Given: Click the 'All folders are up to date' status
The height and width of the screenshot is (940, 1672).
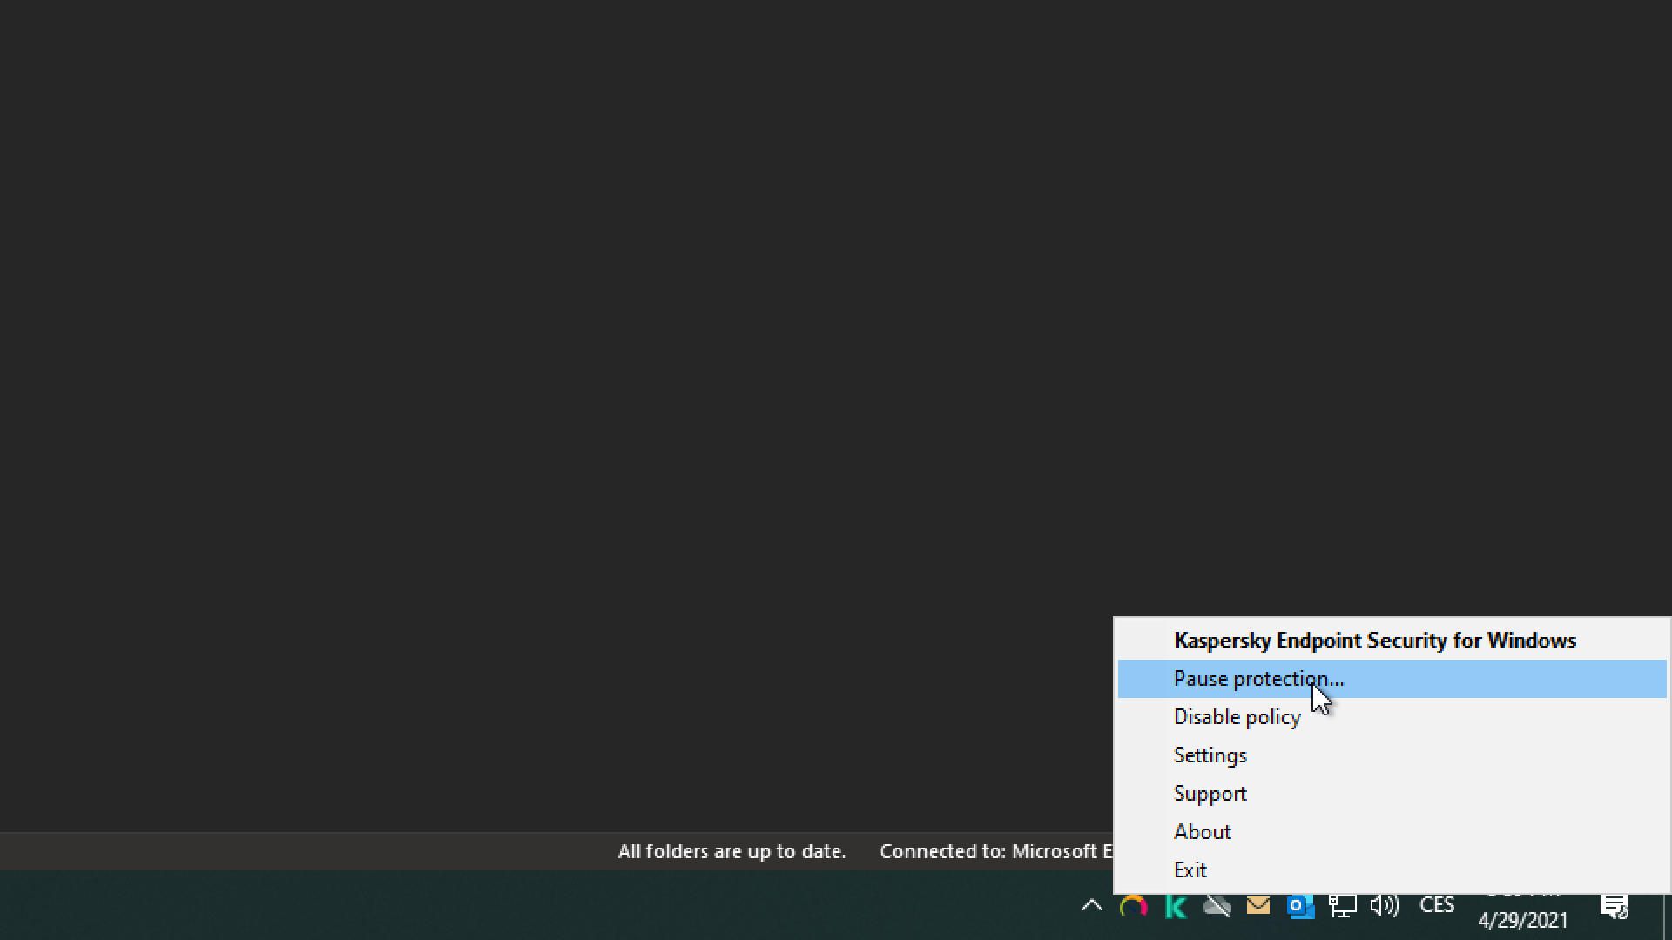Looking at the screenshot, I should [731, 852].
